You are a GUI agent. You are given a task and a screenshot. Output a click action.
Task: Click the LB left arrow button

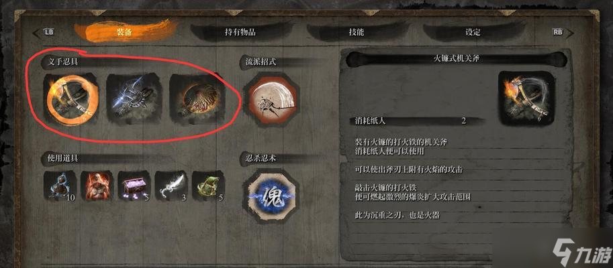pos(44,33)
